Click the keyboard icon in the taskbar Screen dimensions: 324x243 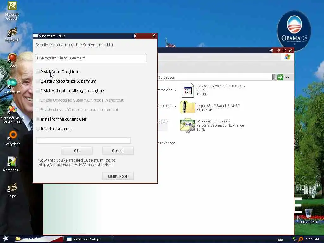click(280, 240)
